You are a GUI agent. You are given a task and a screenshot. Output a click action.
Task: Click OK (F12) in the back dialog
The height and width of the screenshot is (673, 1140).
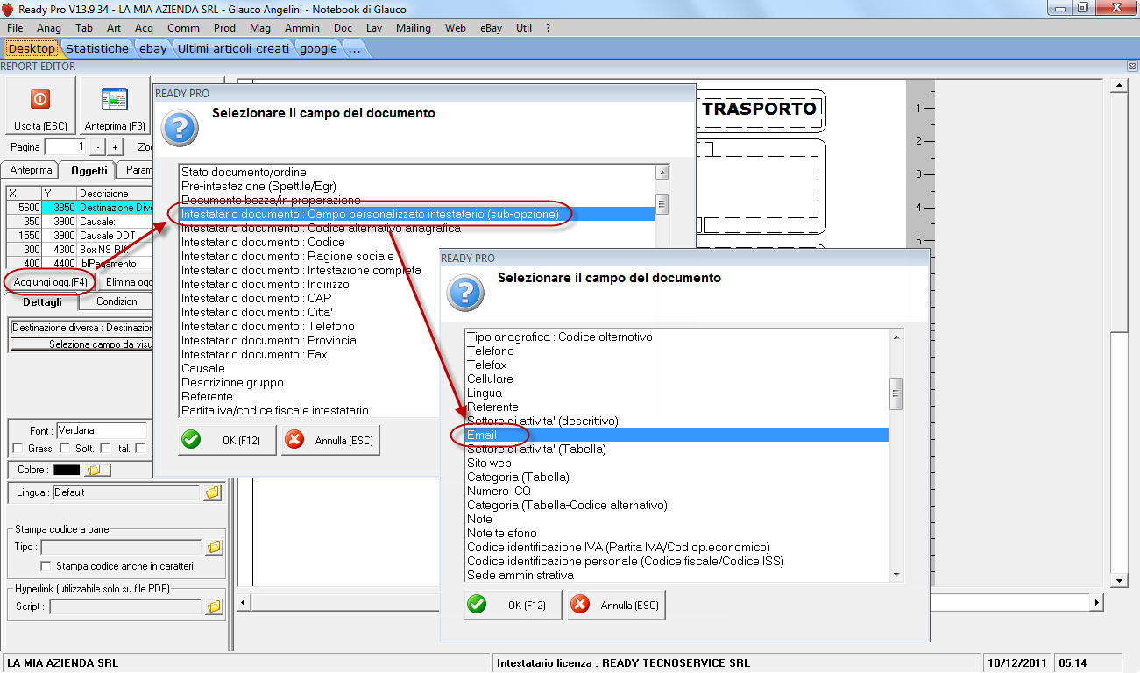[227, 440]
